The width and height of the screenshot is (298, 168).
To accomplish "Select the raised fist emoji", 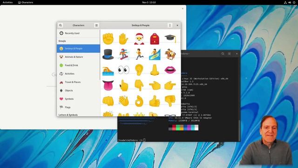I will pos(108,39).
